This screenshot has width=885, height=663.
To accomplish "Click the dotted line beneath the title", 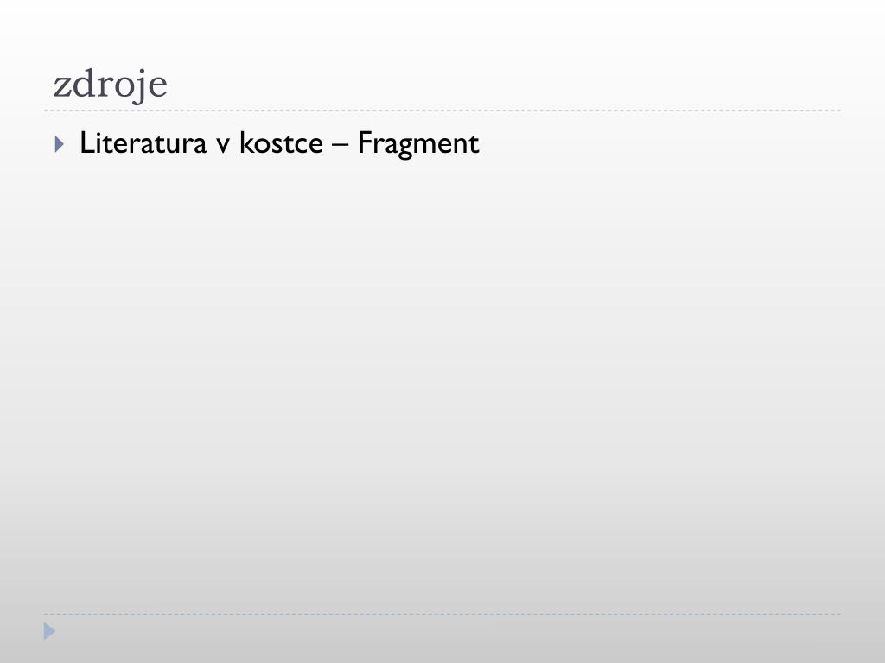I will [442, 110].
